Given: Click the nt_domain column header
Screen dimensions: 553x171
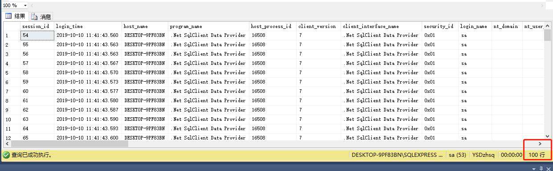Looking at the screenshot, I should 507,26.
